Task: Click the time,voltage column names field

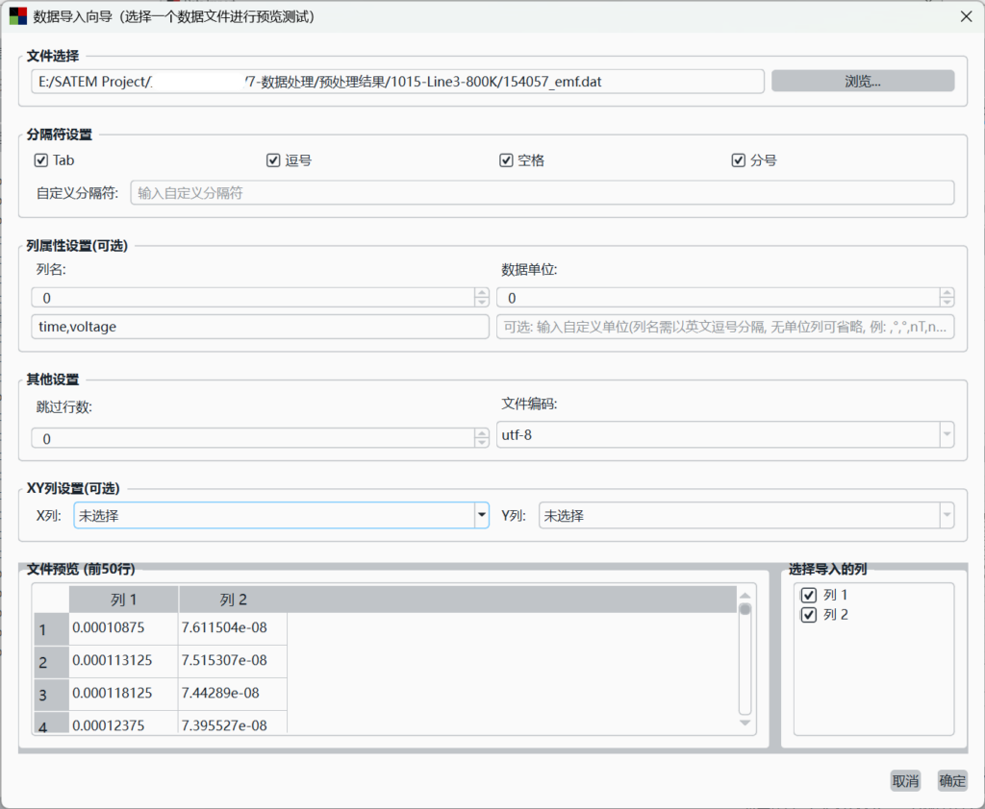Action: (x=260, y=327)
